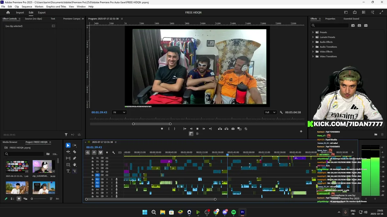Step forward one frame
The height and width of the screenshot is (217, 387).
(204, 129)
